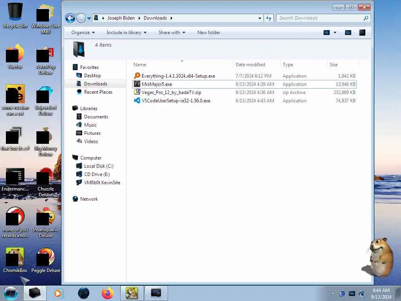Select 'that but its c#' desktop icon
Viewport: 401px width, 301px height.
click(x=15, y=138)
